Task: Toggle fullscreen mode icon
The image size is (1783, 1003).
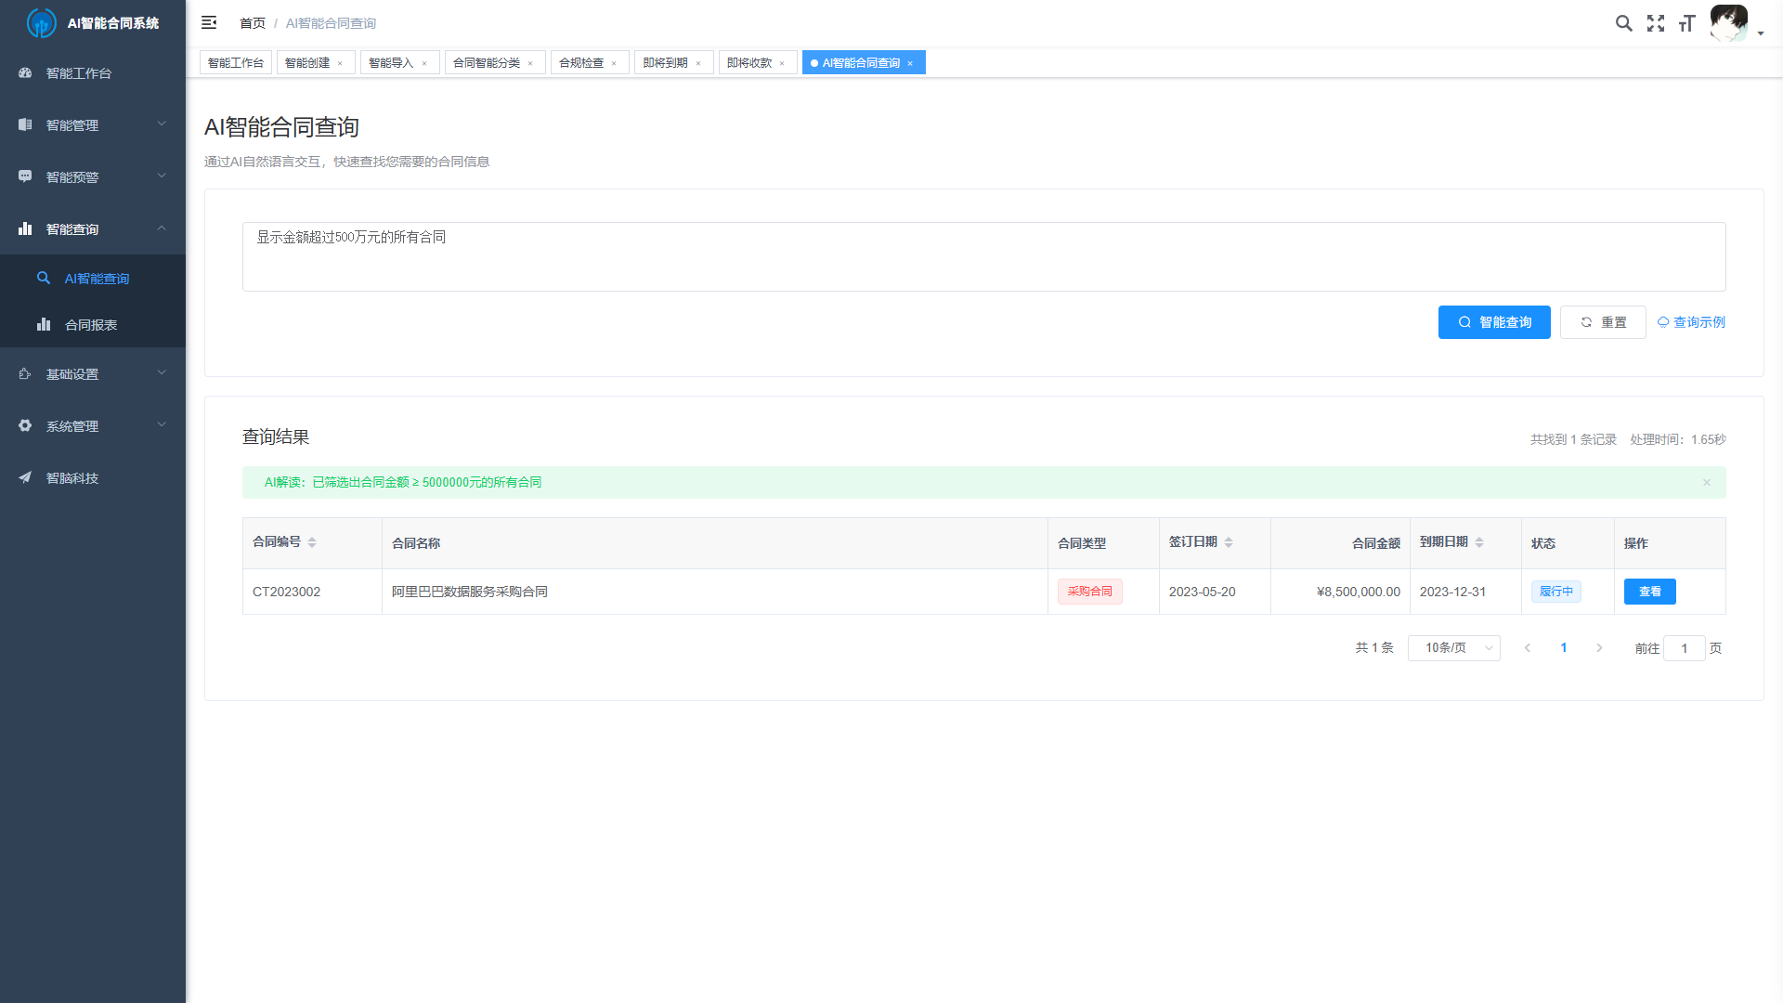Action: (x=1656, y=23)
